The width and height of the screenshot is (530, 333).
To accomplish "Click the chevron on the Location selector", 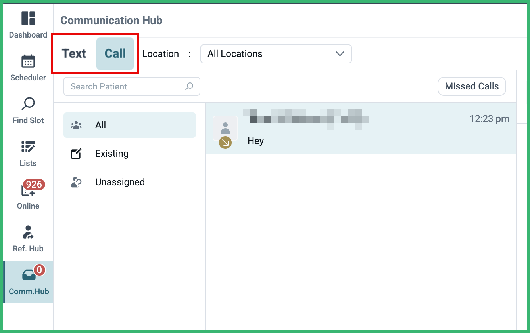I will [x=340, y=54].
